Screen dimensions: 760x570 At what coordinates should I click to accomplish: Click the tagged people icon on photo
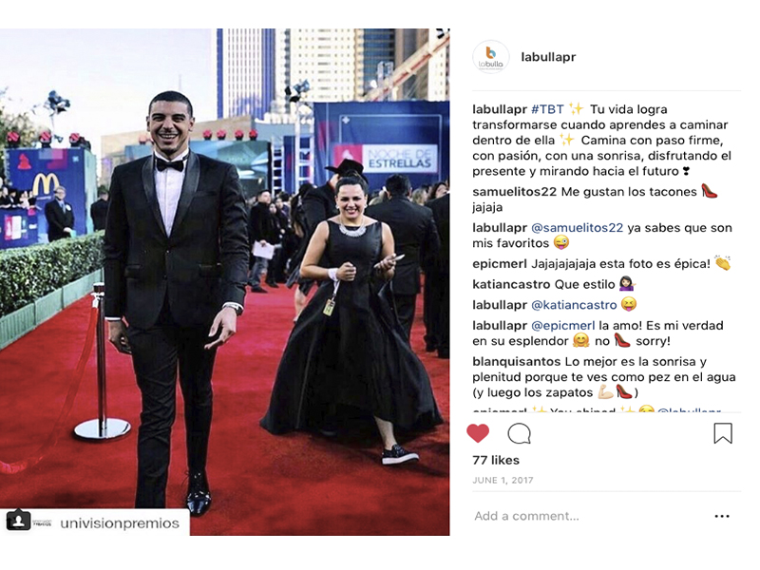pos(18,521)
